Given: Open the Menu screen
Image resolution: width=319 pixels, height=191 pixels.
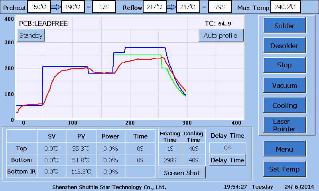Looking at the screenshot, I should click(284, 149).
